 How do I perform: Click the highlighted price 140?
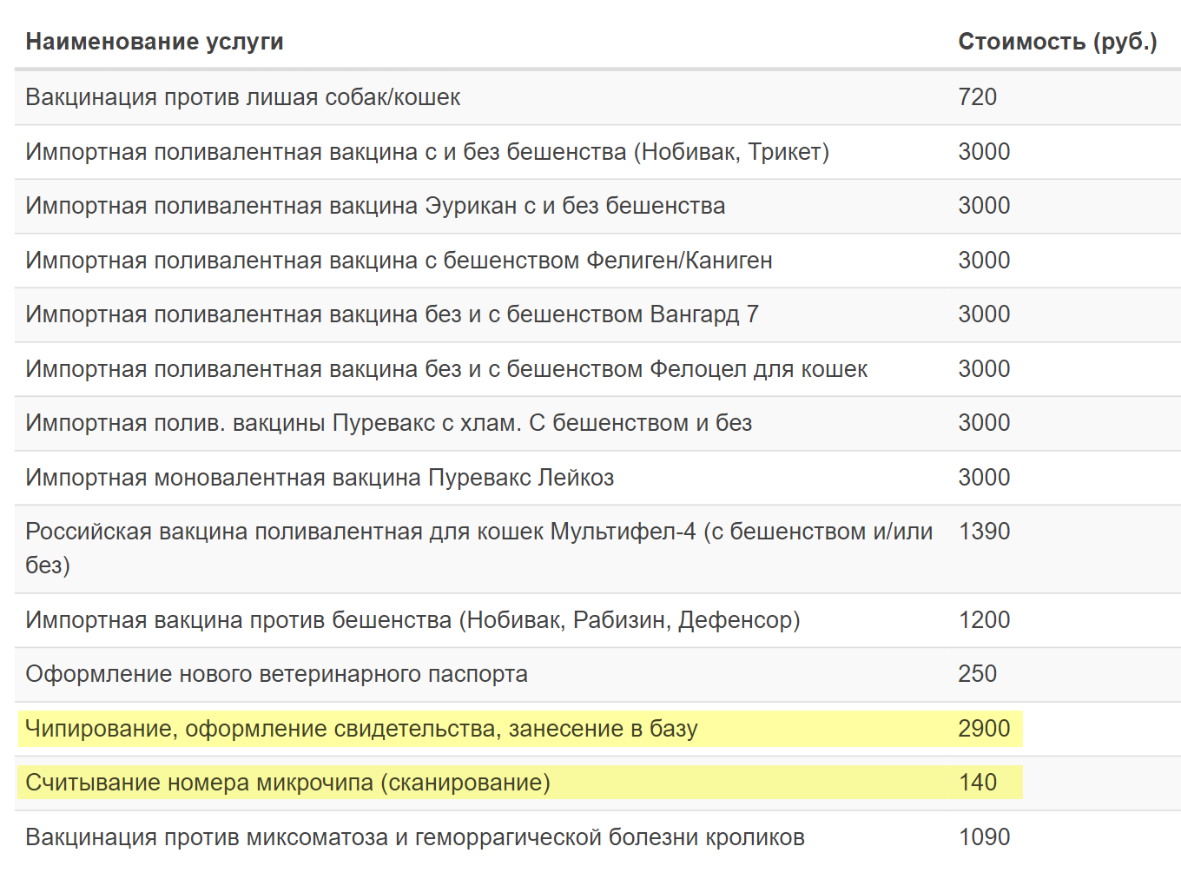pos(977,783)
